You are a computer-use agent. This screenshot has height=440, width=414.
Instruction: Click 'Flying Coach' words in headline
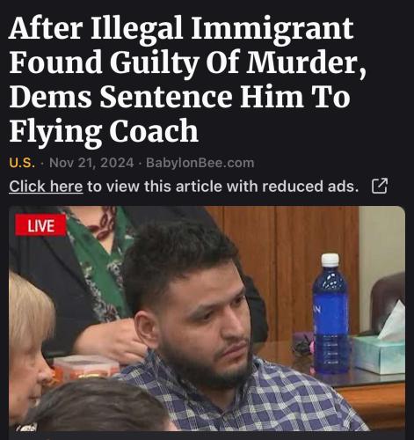pyautogui.click(x=104, y=130)
